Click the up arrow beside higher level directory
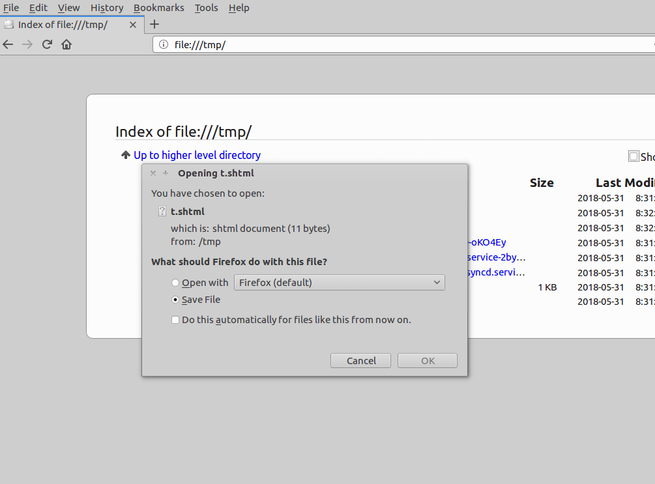655x484 pixels. 125,155
